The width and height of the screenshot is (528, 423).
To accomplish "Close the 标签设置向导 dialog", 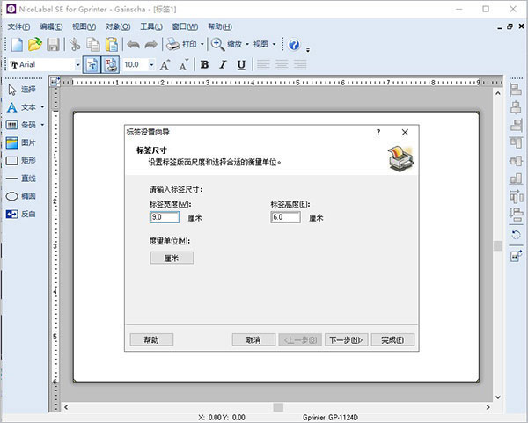I will [405, 132].
